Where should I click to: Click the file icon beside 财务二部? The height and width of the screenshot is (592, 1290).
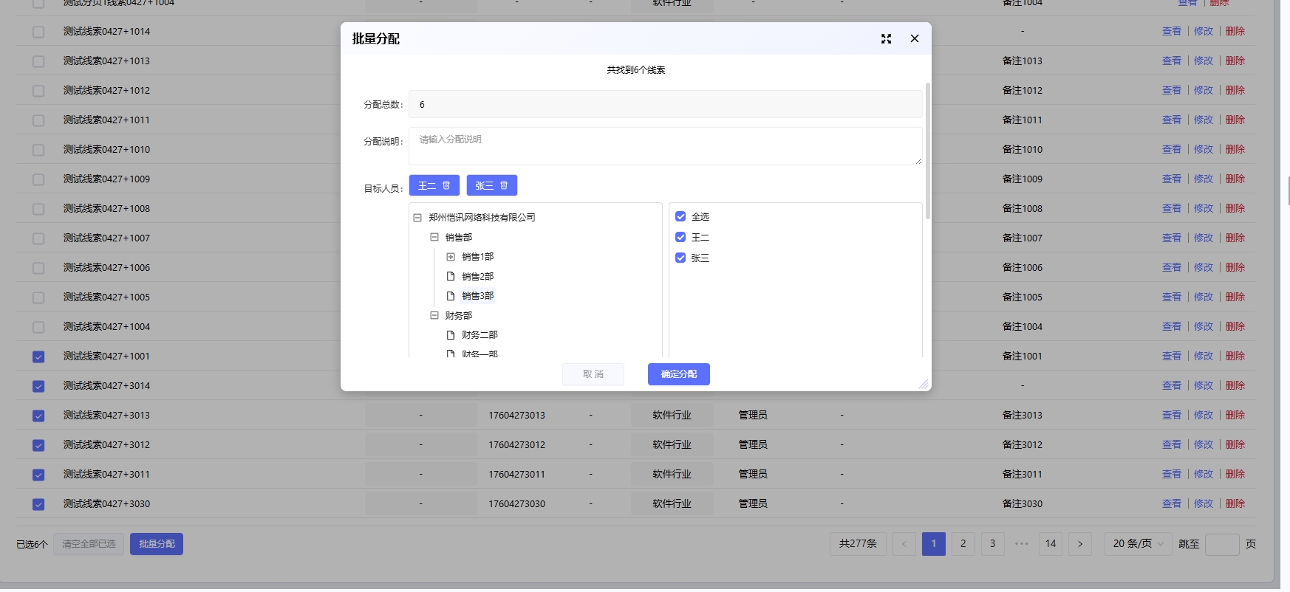pyautogui.click(x=451, y=335)
